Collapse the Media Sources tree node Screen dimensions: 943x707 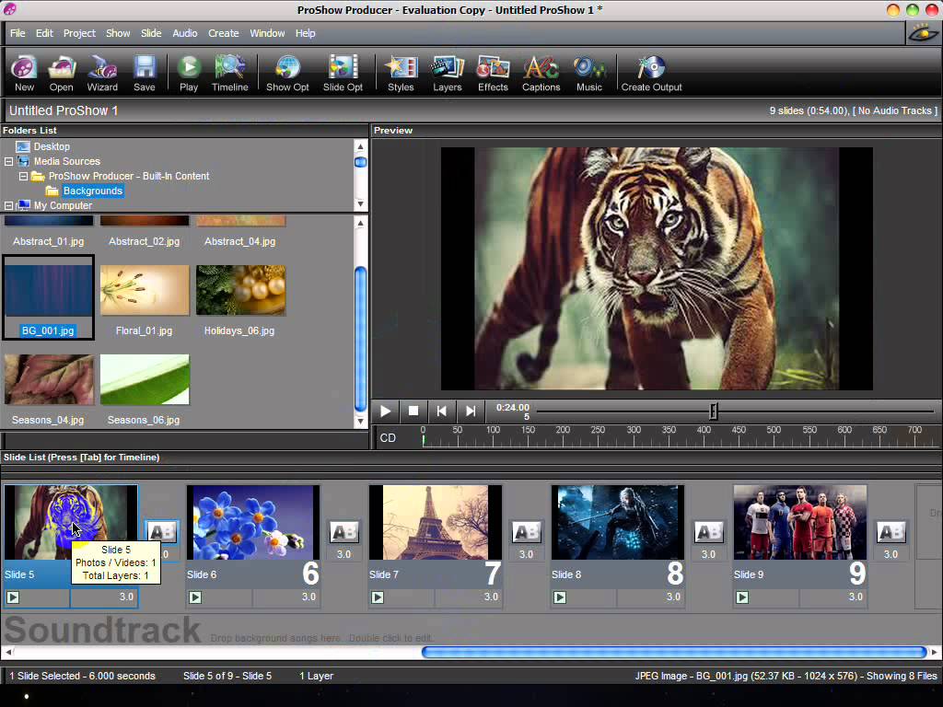[8, 161]
